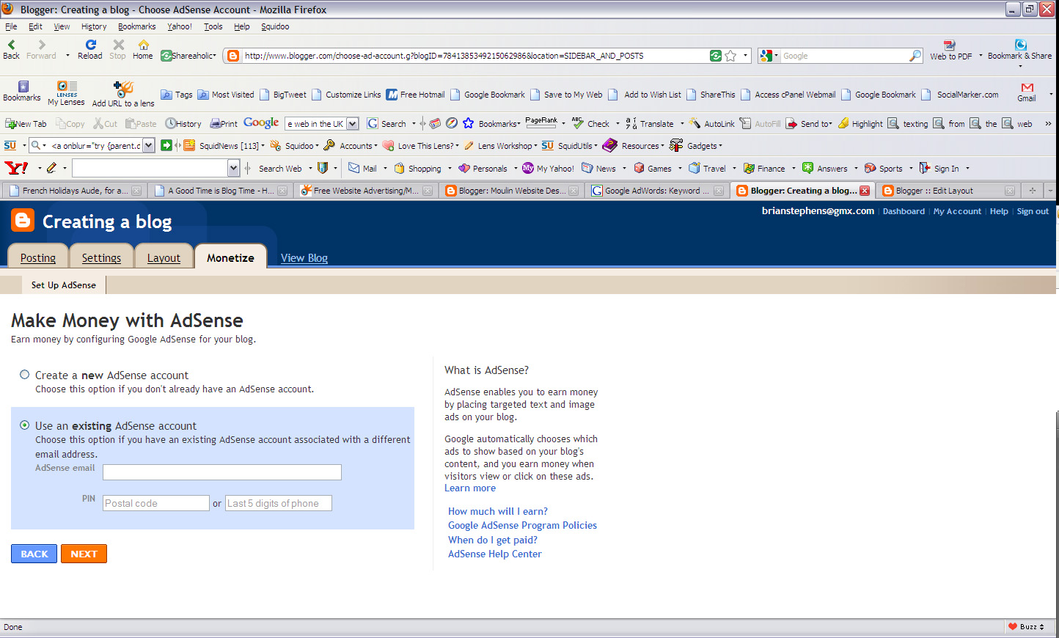The height and width of the screenshot is (638, 1059).
Task: Click the NEXT button
Action: pos(84,554)
